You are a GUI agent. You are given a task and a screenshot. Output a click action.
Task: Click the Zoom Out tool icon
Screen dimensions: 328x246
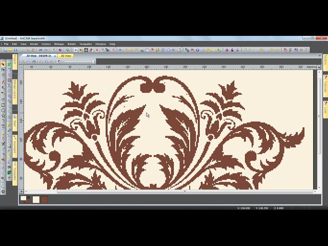click(29, 61)
